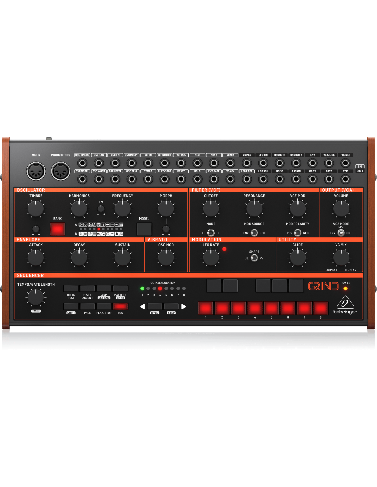Click the VCF RES patch jack

click(x=181, y=163)
